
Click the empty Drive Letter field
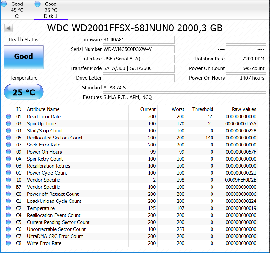139,78
